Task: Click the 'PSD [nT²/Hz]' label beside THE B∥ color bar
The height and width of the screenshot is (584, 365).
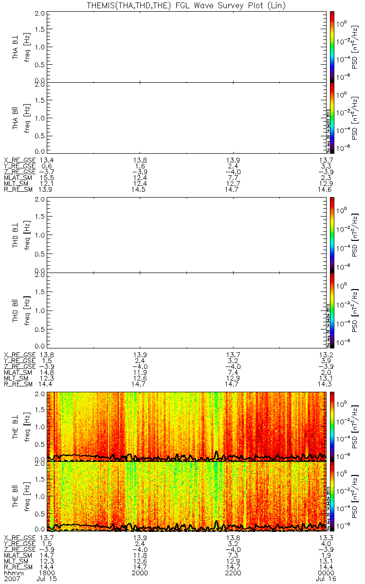Action: 356,497
